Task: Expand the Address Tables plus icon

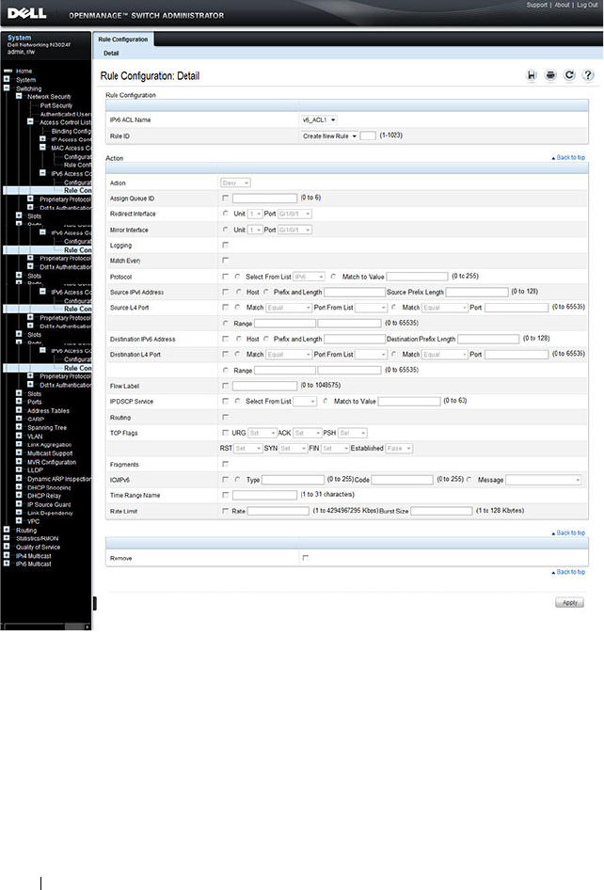Action: (19, 410)
